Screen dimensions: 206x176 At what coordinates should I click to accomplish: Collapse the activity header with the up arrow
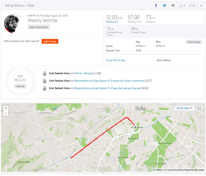click(x=201, y=6)
